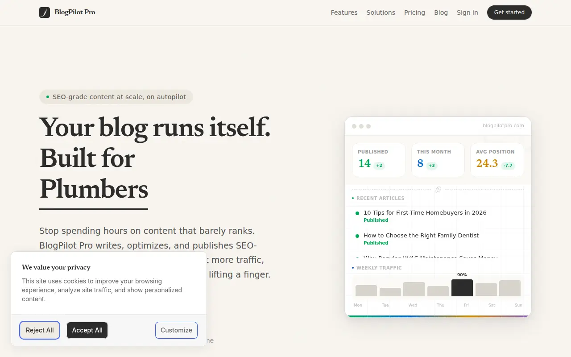Click the Sign in link
The width and height of the screenshot is (571, 357).
point(467,12)
